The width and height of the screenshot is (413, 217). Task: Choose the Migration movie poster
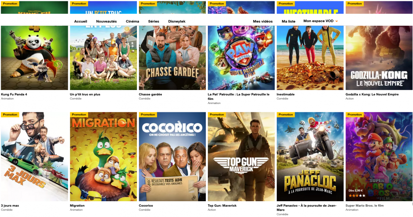coord(103,157)
